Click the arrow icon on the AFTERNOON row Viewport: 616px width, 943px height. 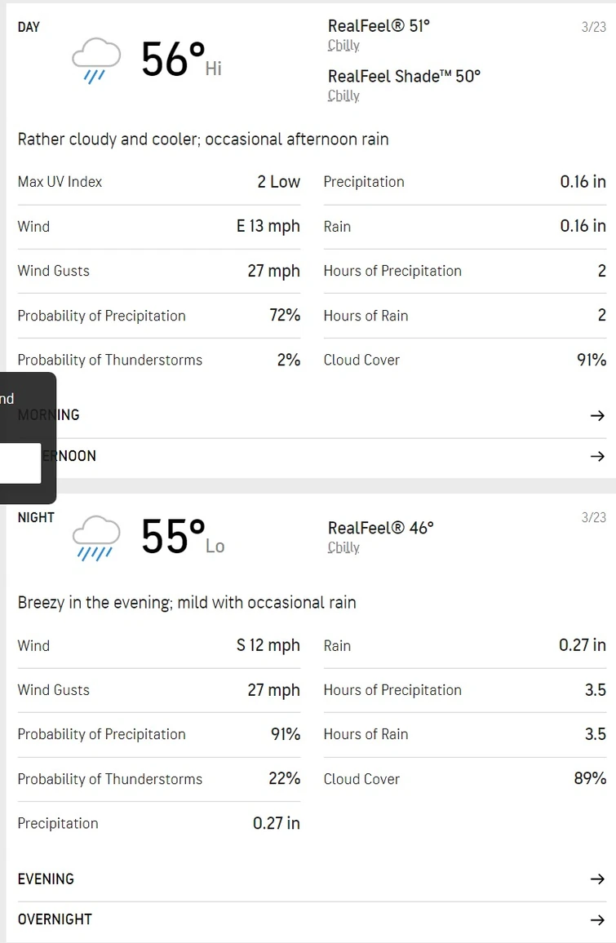coord(597,456)
